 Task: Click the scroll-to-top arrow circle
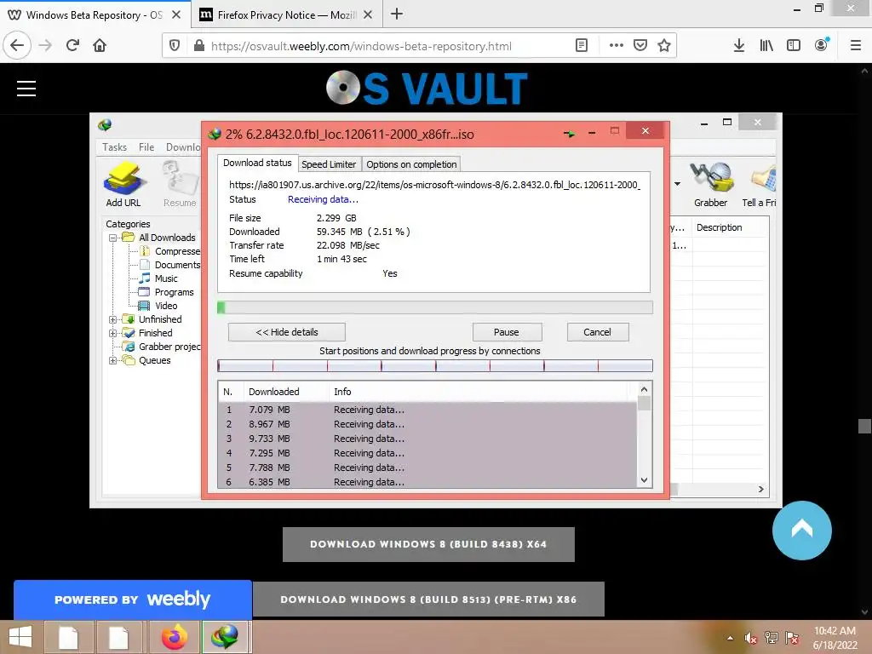click(x=802, y=531)
